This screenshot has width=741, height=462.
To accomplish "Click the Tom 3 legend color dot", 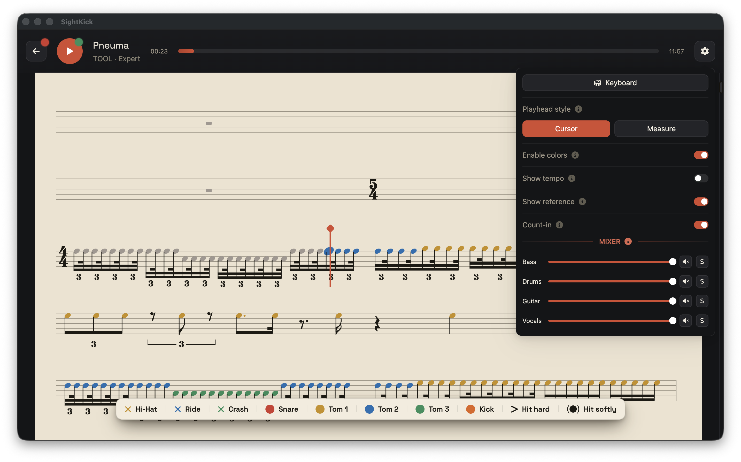I will click(x=420, y=409).
